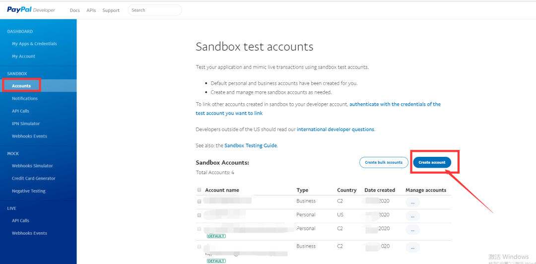This screenshot has width=536, height=264.
Task: Open Sandbox Webhooks Events
Action: (x=29, y=136)
